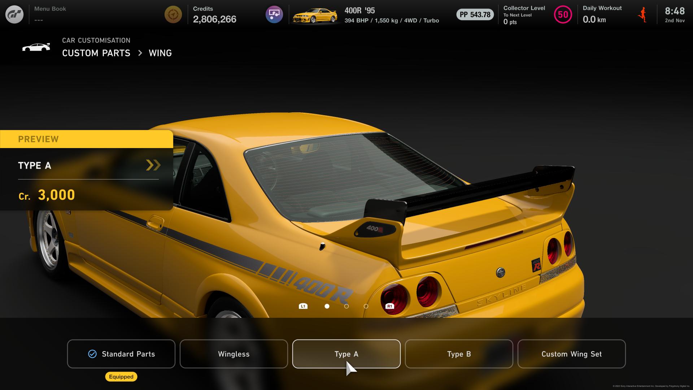Screen dimensions: 693x390
Task: Select the third camera view dot
Action: tap(366, 306)
